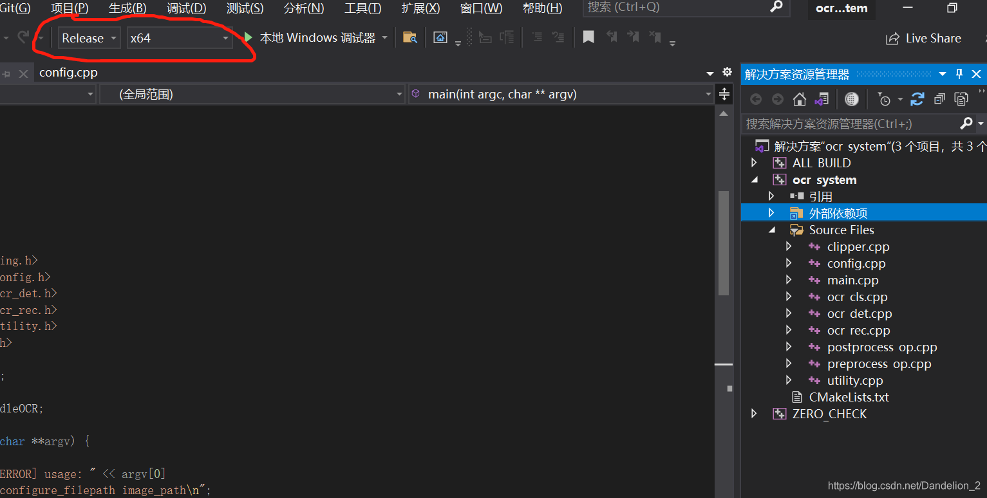Sync Solution Explorer with active document

(822, 98)
